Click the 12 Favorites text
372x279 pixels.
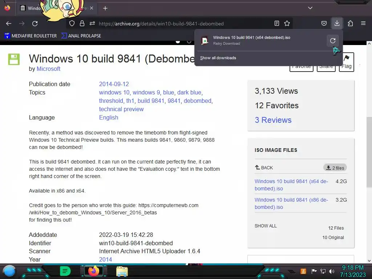[276, 106]
